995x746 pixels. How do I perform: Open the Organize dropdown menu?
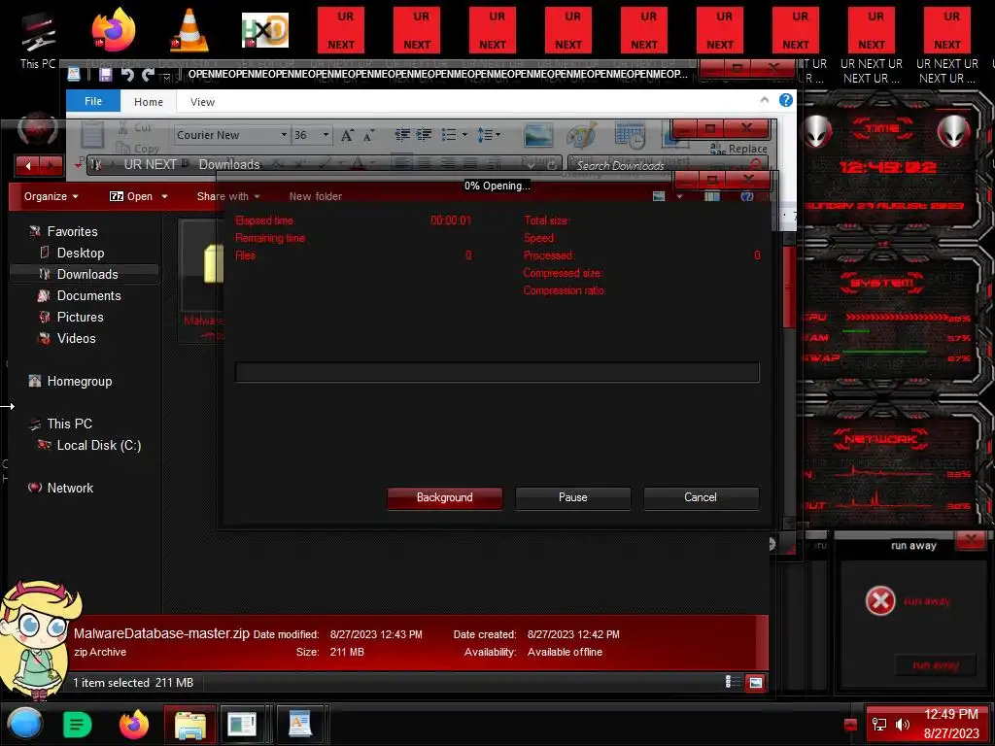pos(51,196)
